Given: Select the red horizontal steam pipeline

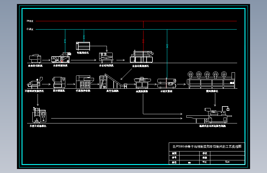Looking at the screenshot, I should [136, 21].
